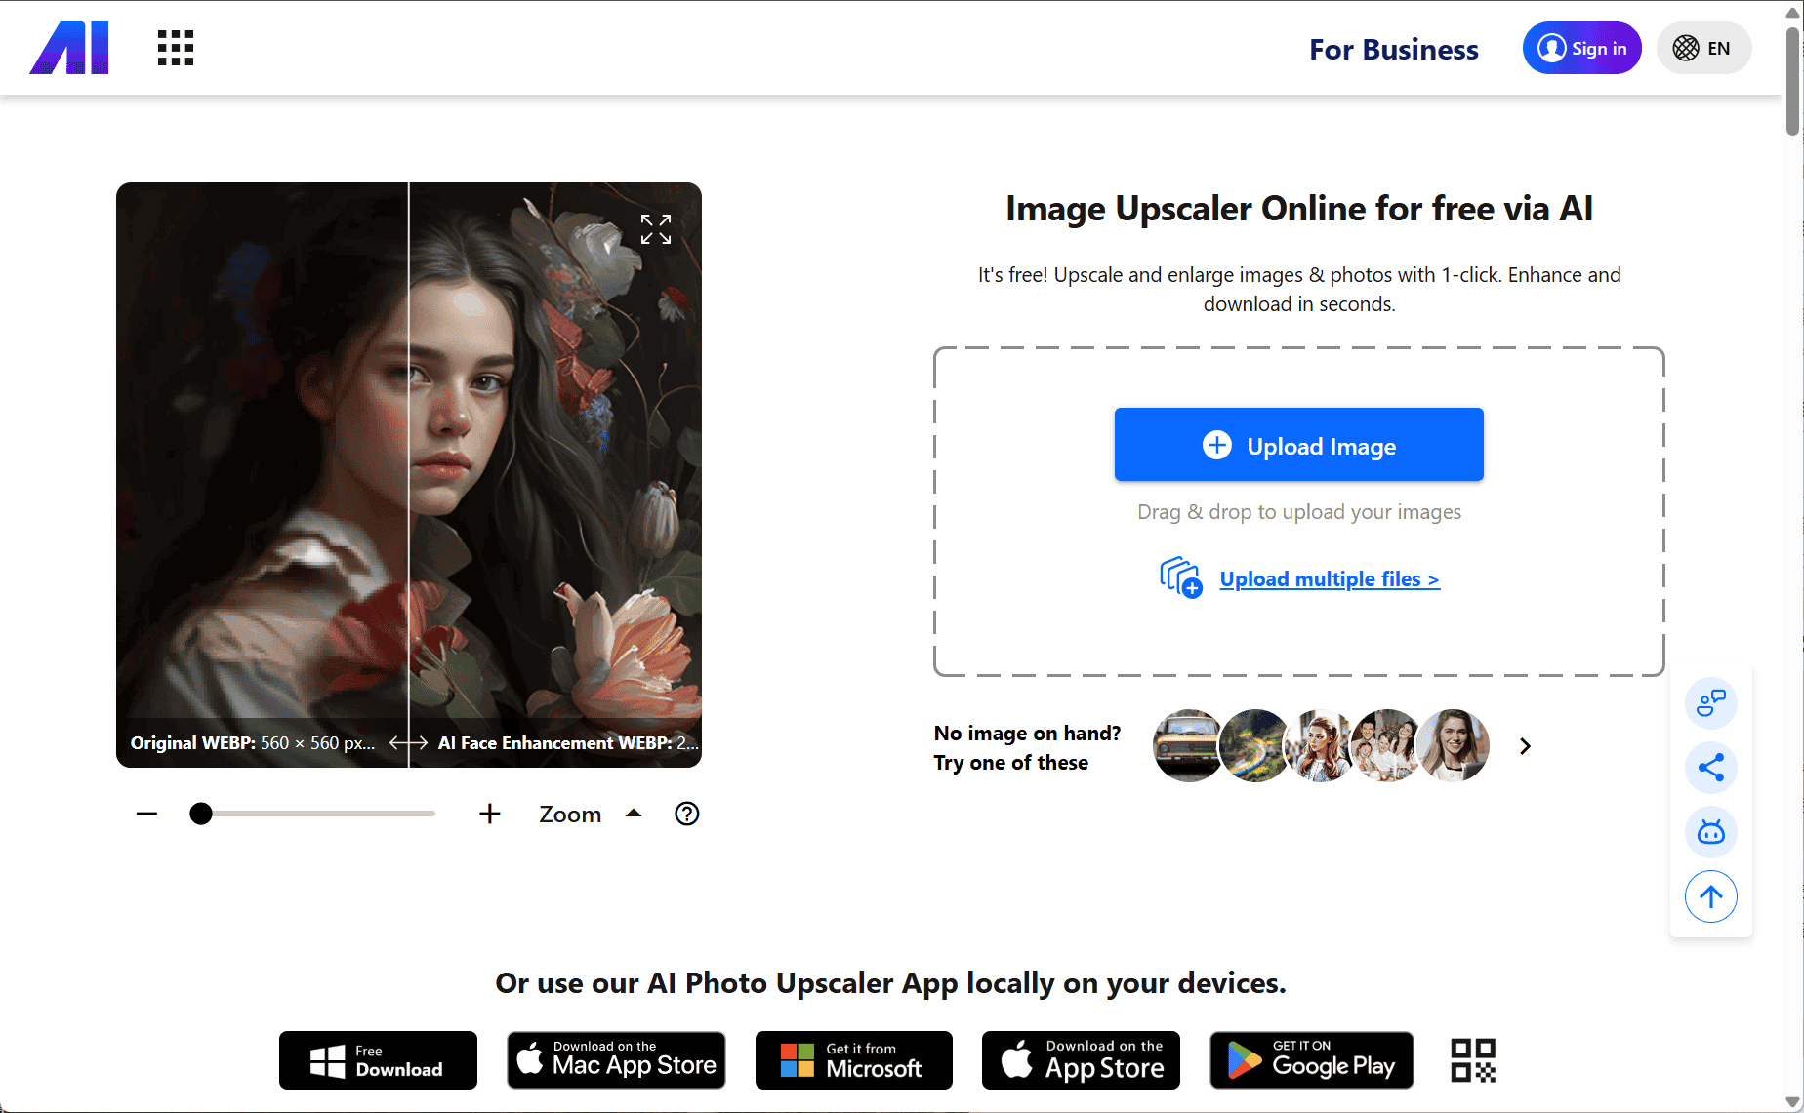Open the EN language selector

tap(1703, 48)
